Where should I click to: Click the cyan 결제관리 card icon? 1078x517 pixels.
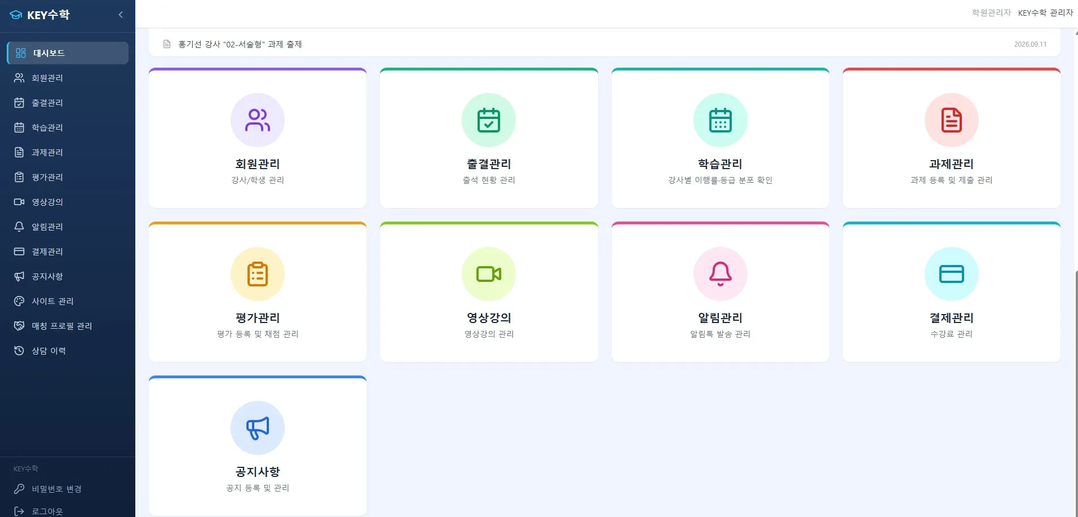[x=952, y=274]
